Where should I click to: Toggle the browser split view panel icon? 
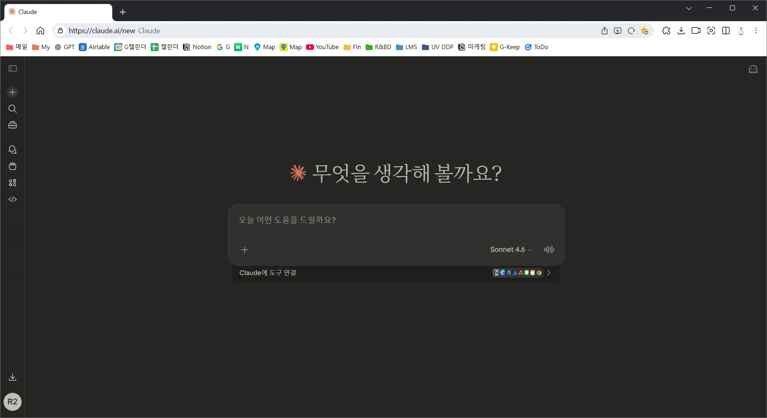tap(726, 31)
